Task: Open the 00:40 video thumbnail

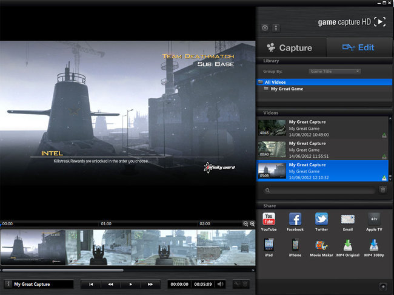Action: [x=272, y=149]
